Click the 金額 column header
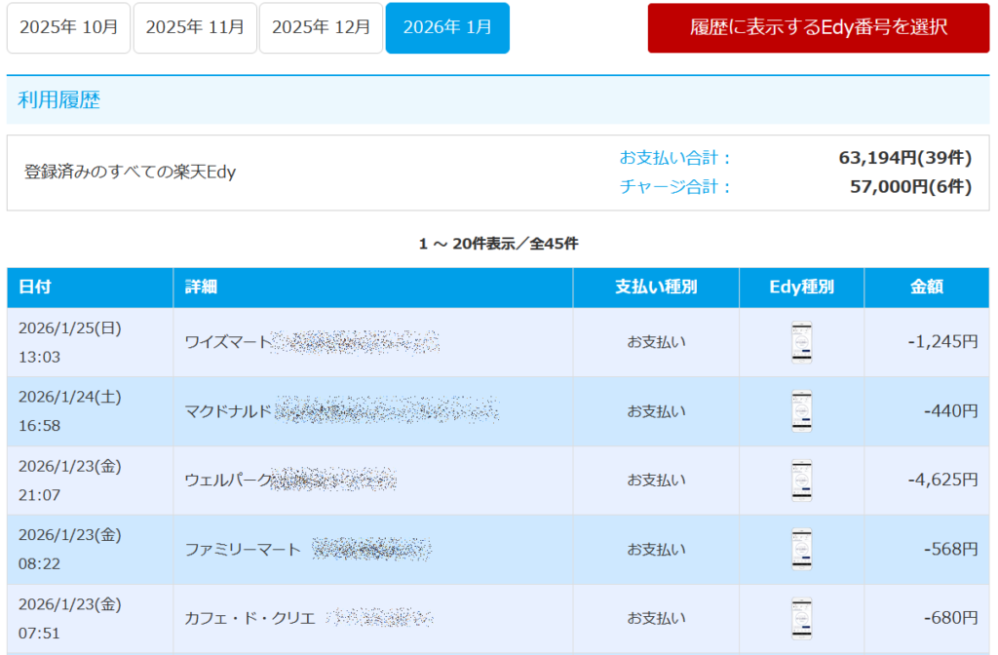The width and height of the screenshot is (998, 655). tap(926, 288)
